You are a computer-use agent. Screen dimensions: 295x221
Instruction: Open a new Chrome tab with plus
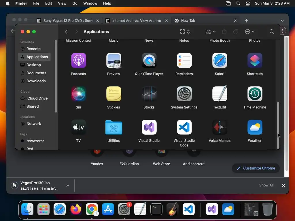[x=246, y=21]
